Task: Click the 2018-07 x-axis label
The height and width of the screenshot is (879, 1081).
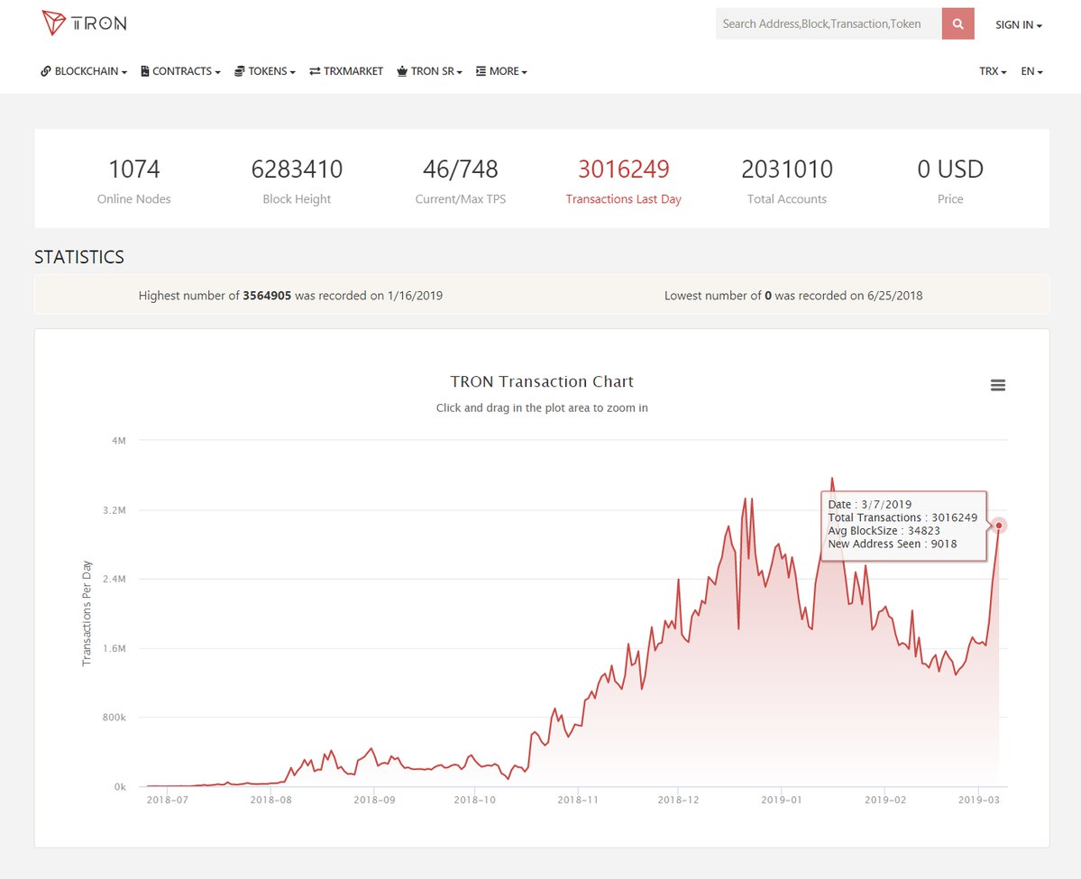Action: [168, 800]
